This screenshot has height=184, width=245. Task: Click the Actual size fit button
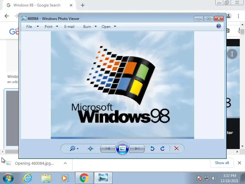point(90,148)
